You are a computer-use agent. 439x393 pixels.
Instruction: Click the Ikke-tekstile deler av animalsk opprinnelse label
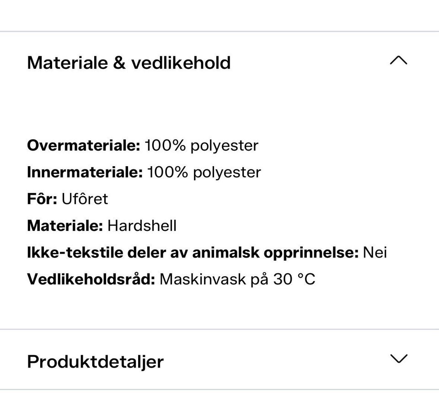tap(193, 253)
